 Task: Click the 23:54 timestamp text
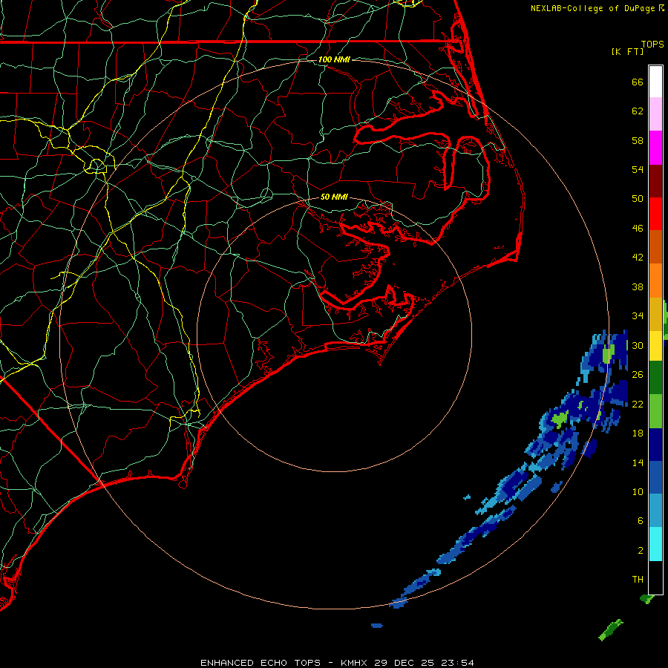coord(456,663)
